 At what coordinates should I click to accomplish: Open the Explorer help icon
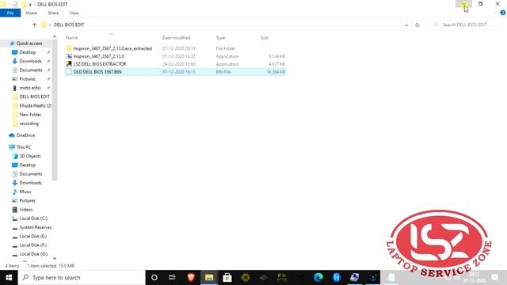point(502,13)
